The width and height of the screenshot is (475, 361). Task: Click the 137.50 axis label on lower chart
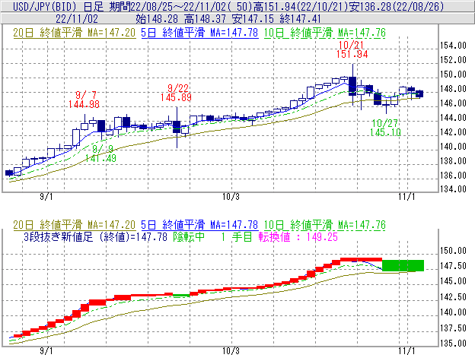point(453,328)
